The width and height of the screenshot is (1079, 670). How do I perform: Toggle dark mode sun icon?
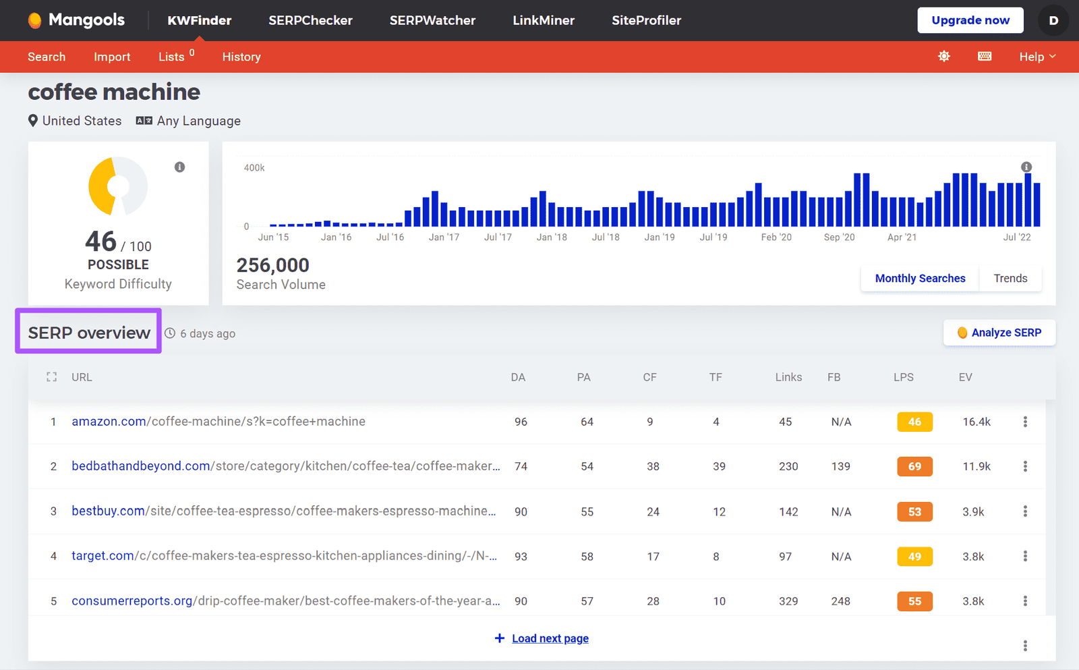tap(944, 56)
